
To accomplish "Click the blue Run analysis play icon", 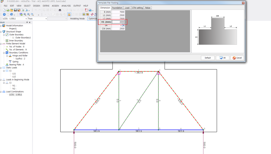I will (4, 14).
